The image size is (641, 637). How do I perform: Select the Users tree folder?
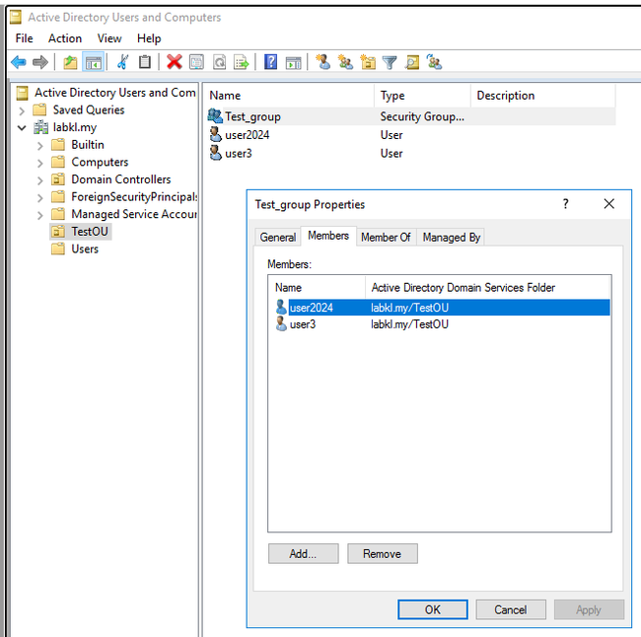[x=75, y=248]
